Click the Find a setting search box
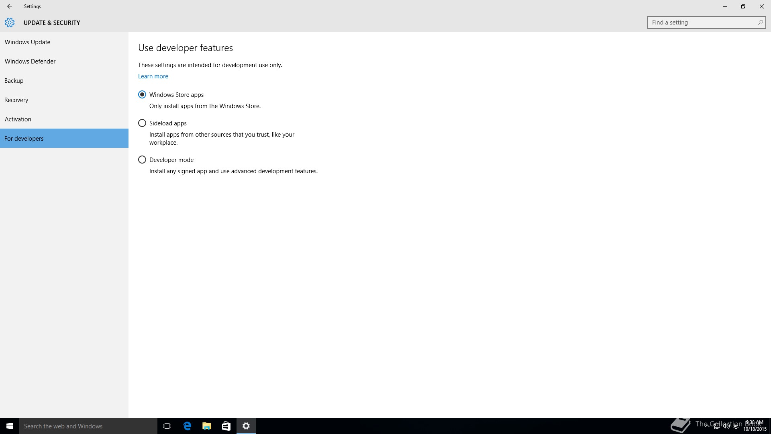Image resolution: width=771 pixels, height=434 pixels. point(706,23)
